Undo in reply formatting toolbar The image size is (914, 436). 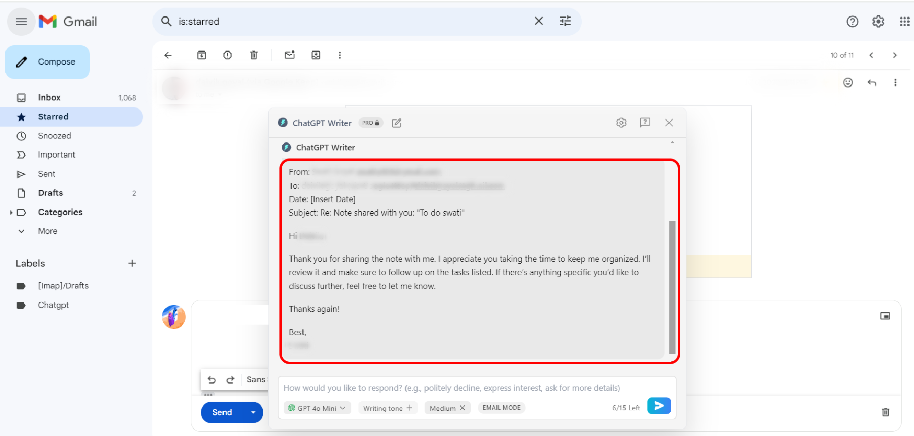(x=212, y=380)
